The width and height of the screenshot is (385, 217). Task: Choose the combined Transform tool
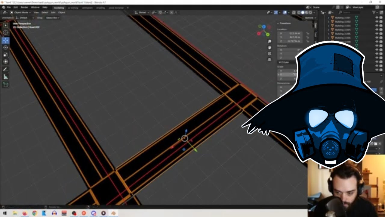[6, 62]
